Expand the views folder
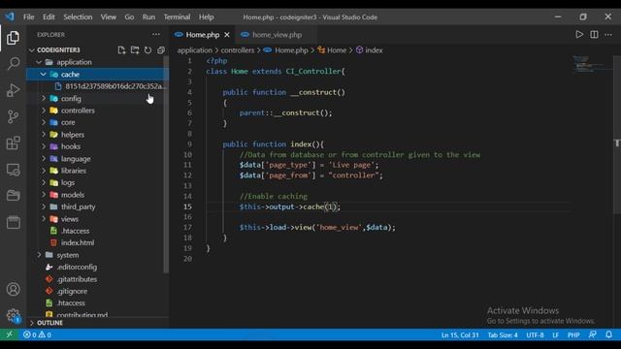The image size is (621, 349). (44, 219)
